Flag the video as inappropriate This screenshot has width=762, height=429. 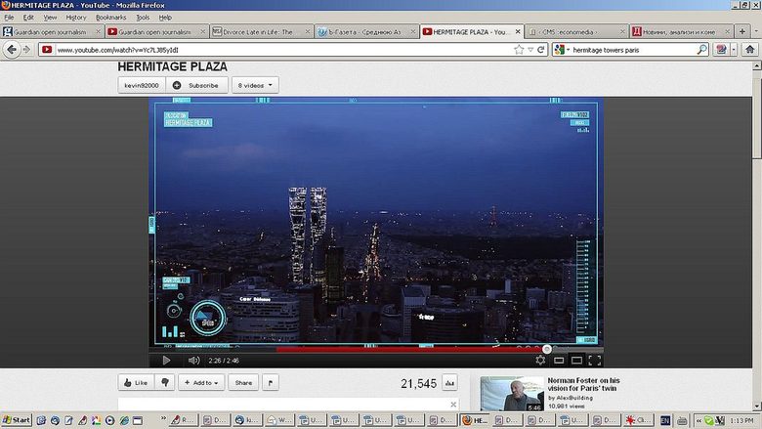(271, 383)
